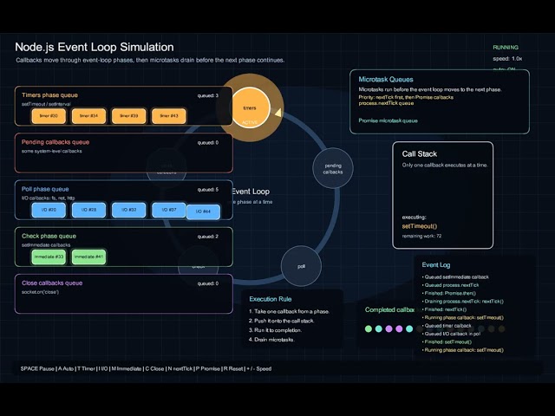555x416 pixels.
Task: Click the Timers phase queue heading
Action: pyautogui.click(x=49, y=95)
